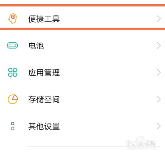
Task: Click the four-petal 应用管理 icon
Action: click(x=13, y=72)
